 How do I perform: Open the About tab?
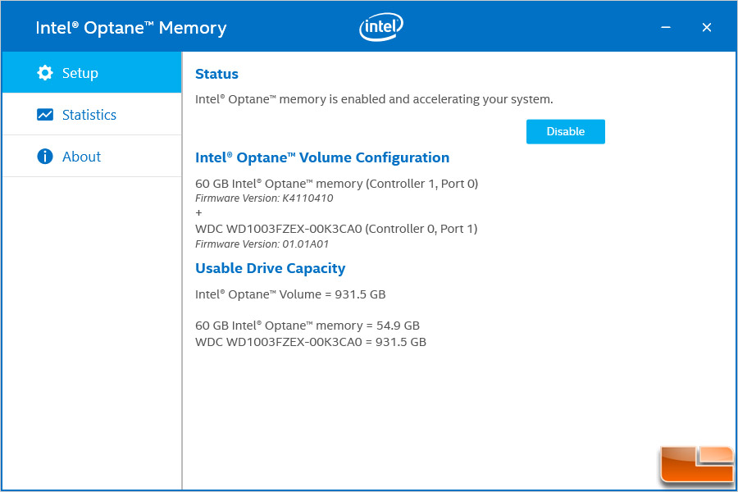point(92,157)
